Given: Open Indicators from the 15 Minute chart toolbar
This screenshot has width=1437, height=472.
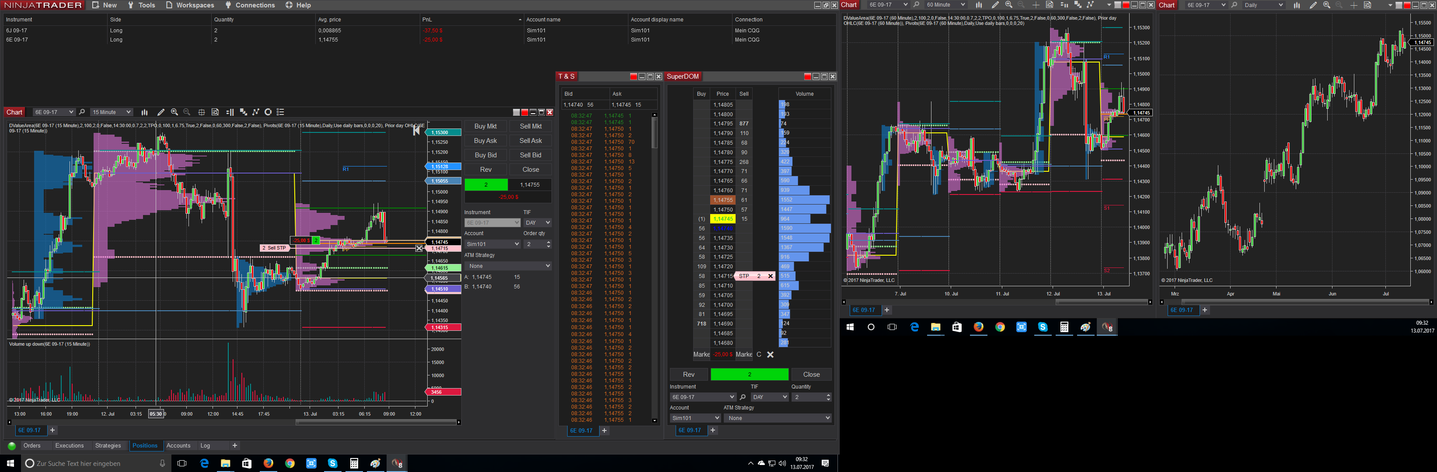Looking at the screenshot, I should (243, 112).
